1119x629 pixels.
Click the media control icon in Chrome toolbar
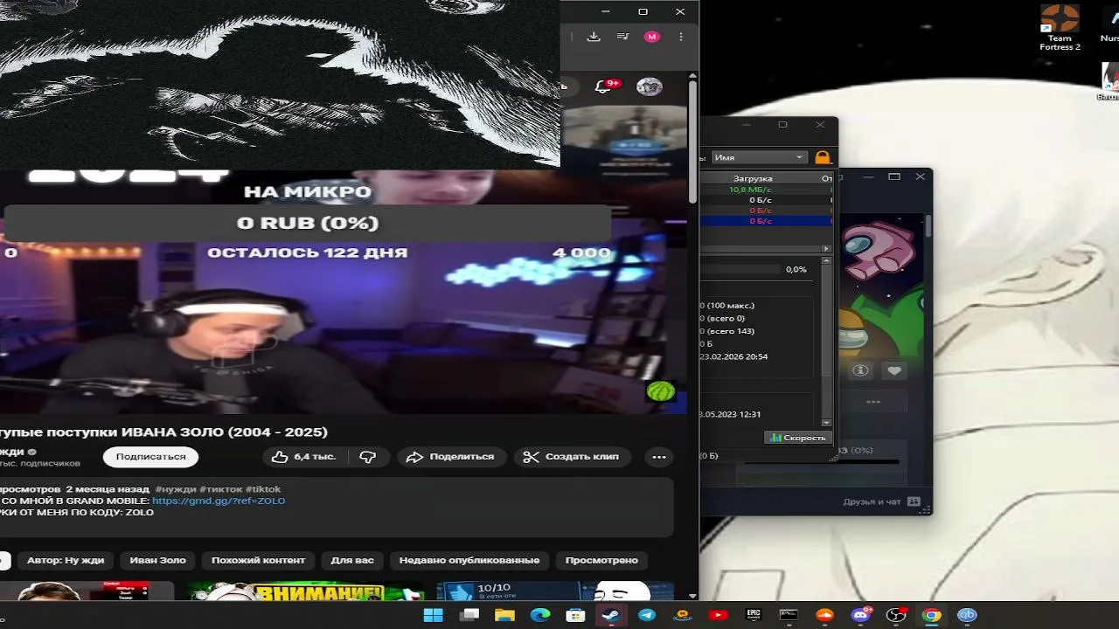click(622, 37)
